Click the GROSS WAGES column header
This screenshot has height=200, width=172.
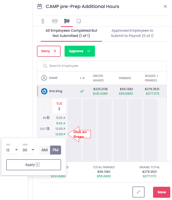[x=98, y=78]
